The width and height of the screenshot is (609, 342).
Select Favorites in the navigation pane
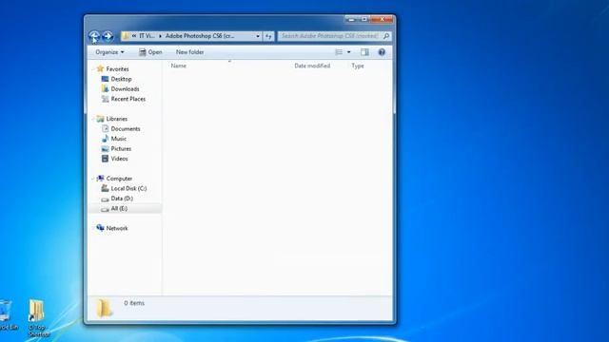click(x=117, y=69)
